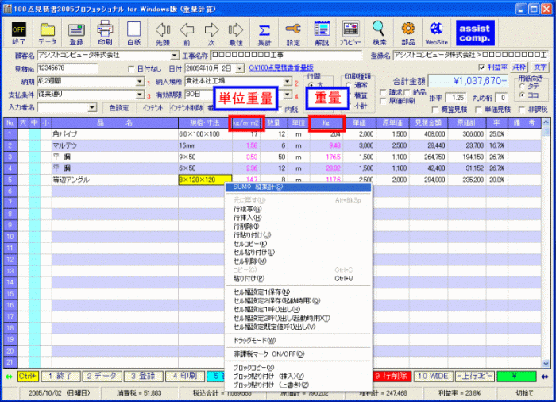Click the プレビュー preview icon
This screenshot has height=402, width=556.
(351, 33)
